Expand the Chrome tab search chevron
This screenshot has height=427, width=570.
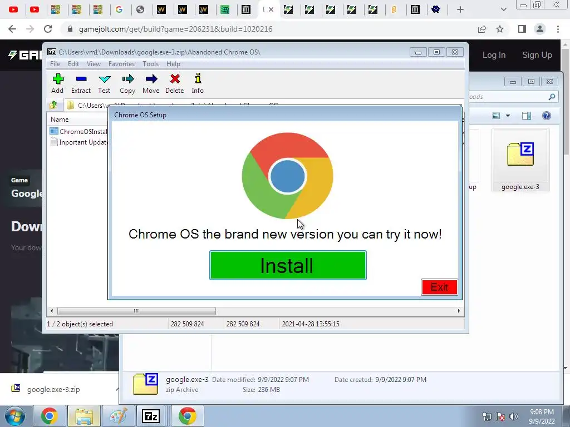click(x=503, y=9)
